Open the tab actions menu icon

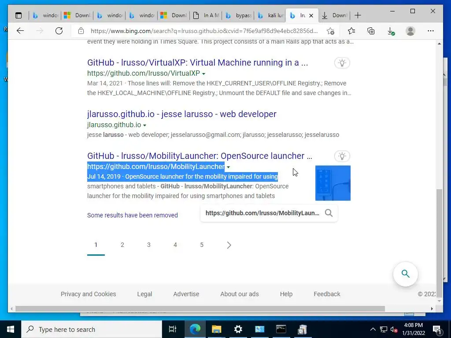pos(18,15)
